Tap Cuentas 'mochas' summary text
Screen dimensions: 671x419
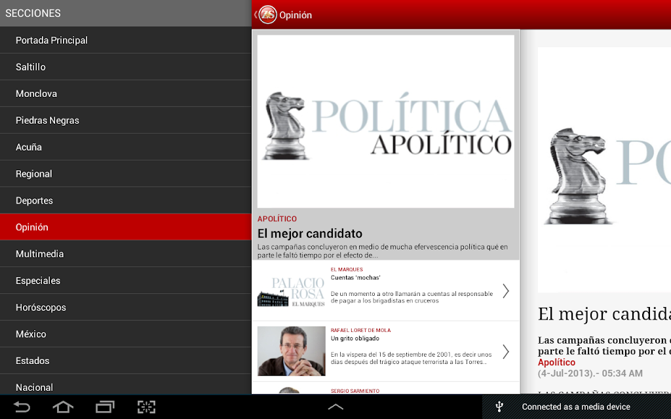tap(412, 297)
